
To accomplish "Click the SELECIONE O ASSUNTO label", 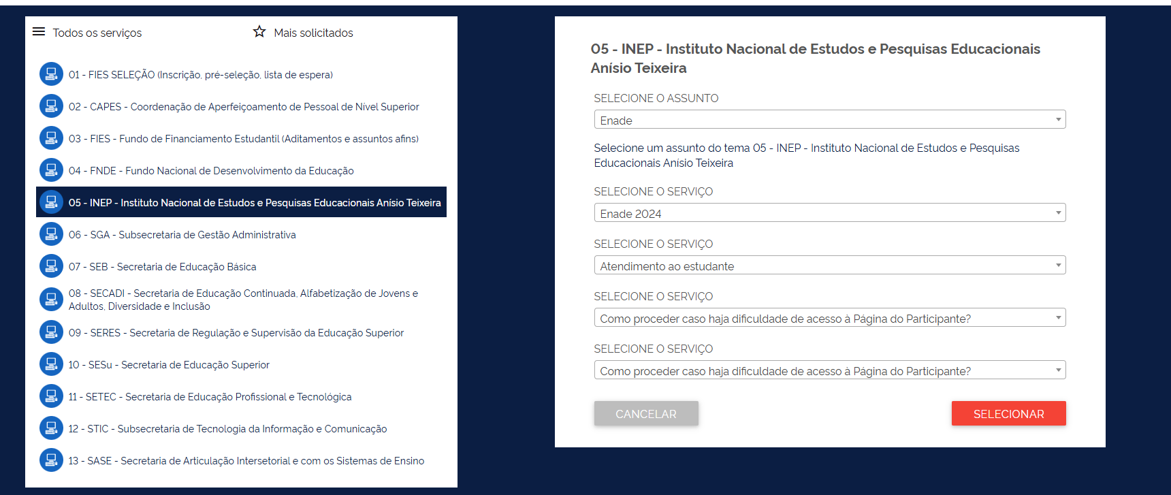I will click(x=656, y=98).
